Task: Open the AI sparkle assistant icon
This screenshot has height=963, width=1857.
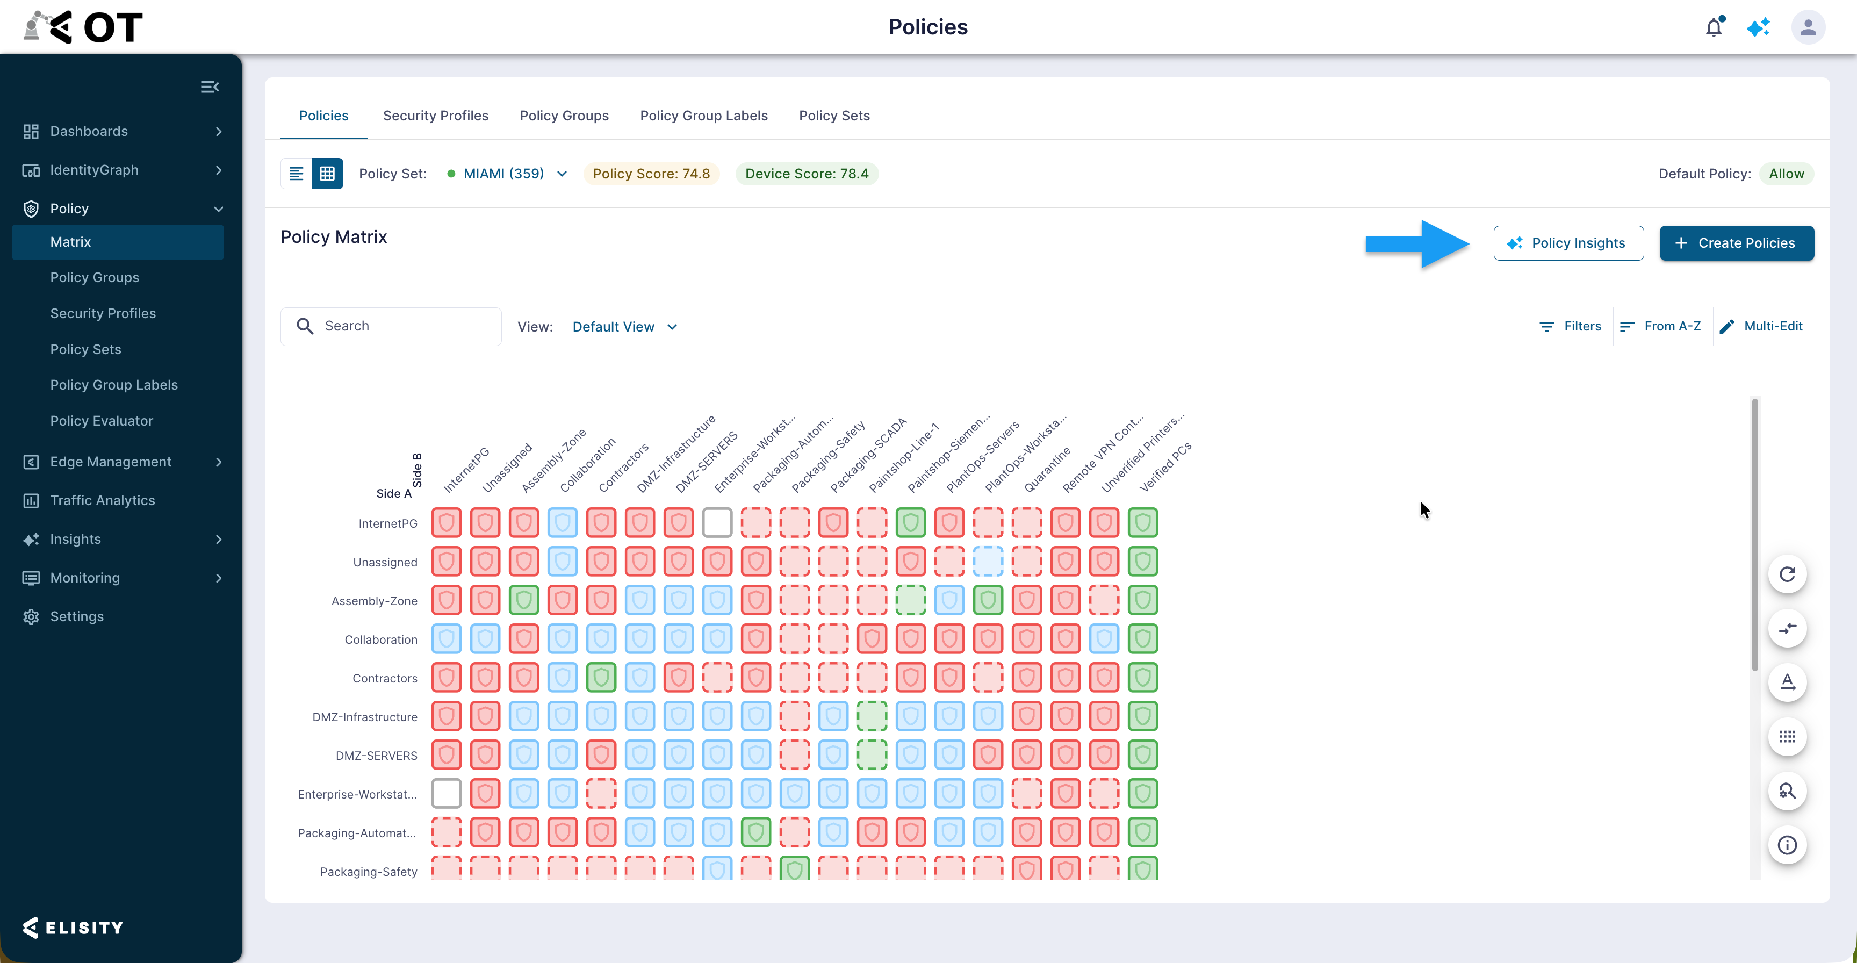Action: pos(1758,27)
